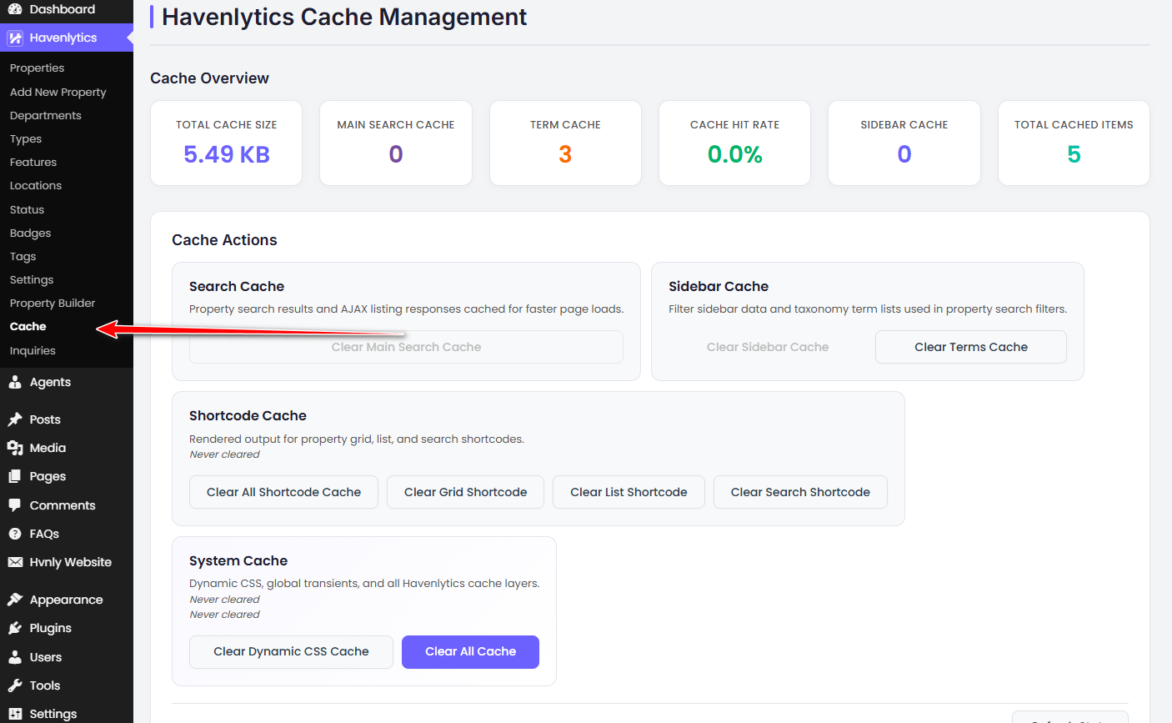Viewport: 1172px width, 723px height.
Task: Open Tags under Havenlytics
Action: (23, 256)
